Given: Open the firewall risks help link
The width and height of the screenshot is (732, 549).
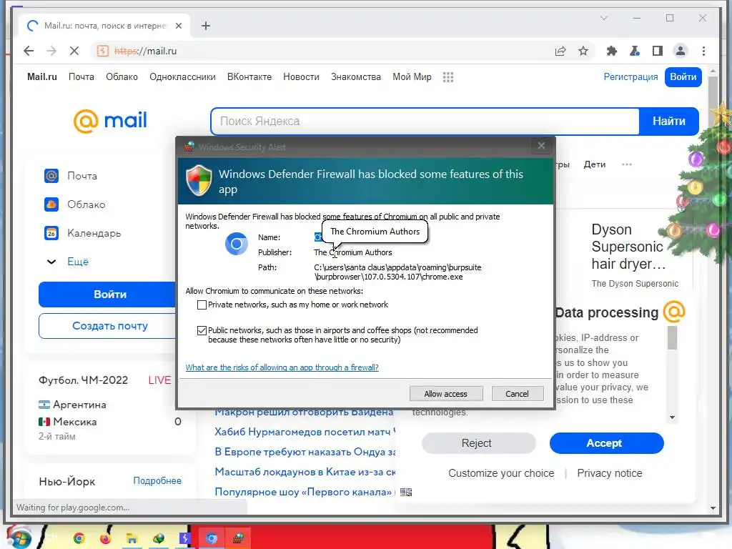Looking at the screenshot, I should click(x=282, y=367).
